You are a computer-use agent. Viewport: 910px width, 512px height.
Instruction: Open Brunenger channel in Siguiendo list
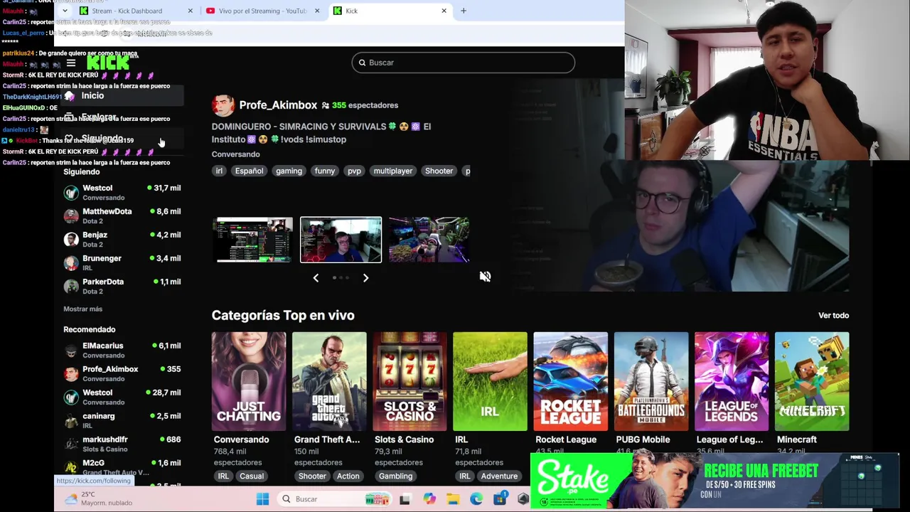122,262
